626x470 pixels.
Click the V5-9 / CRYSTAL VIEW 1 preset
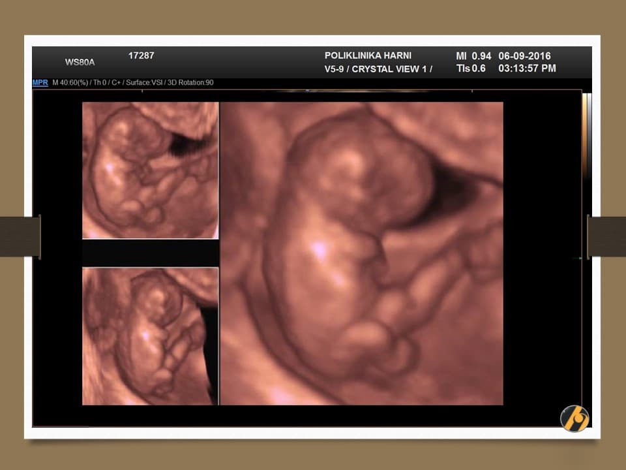(378, 69)
